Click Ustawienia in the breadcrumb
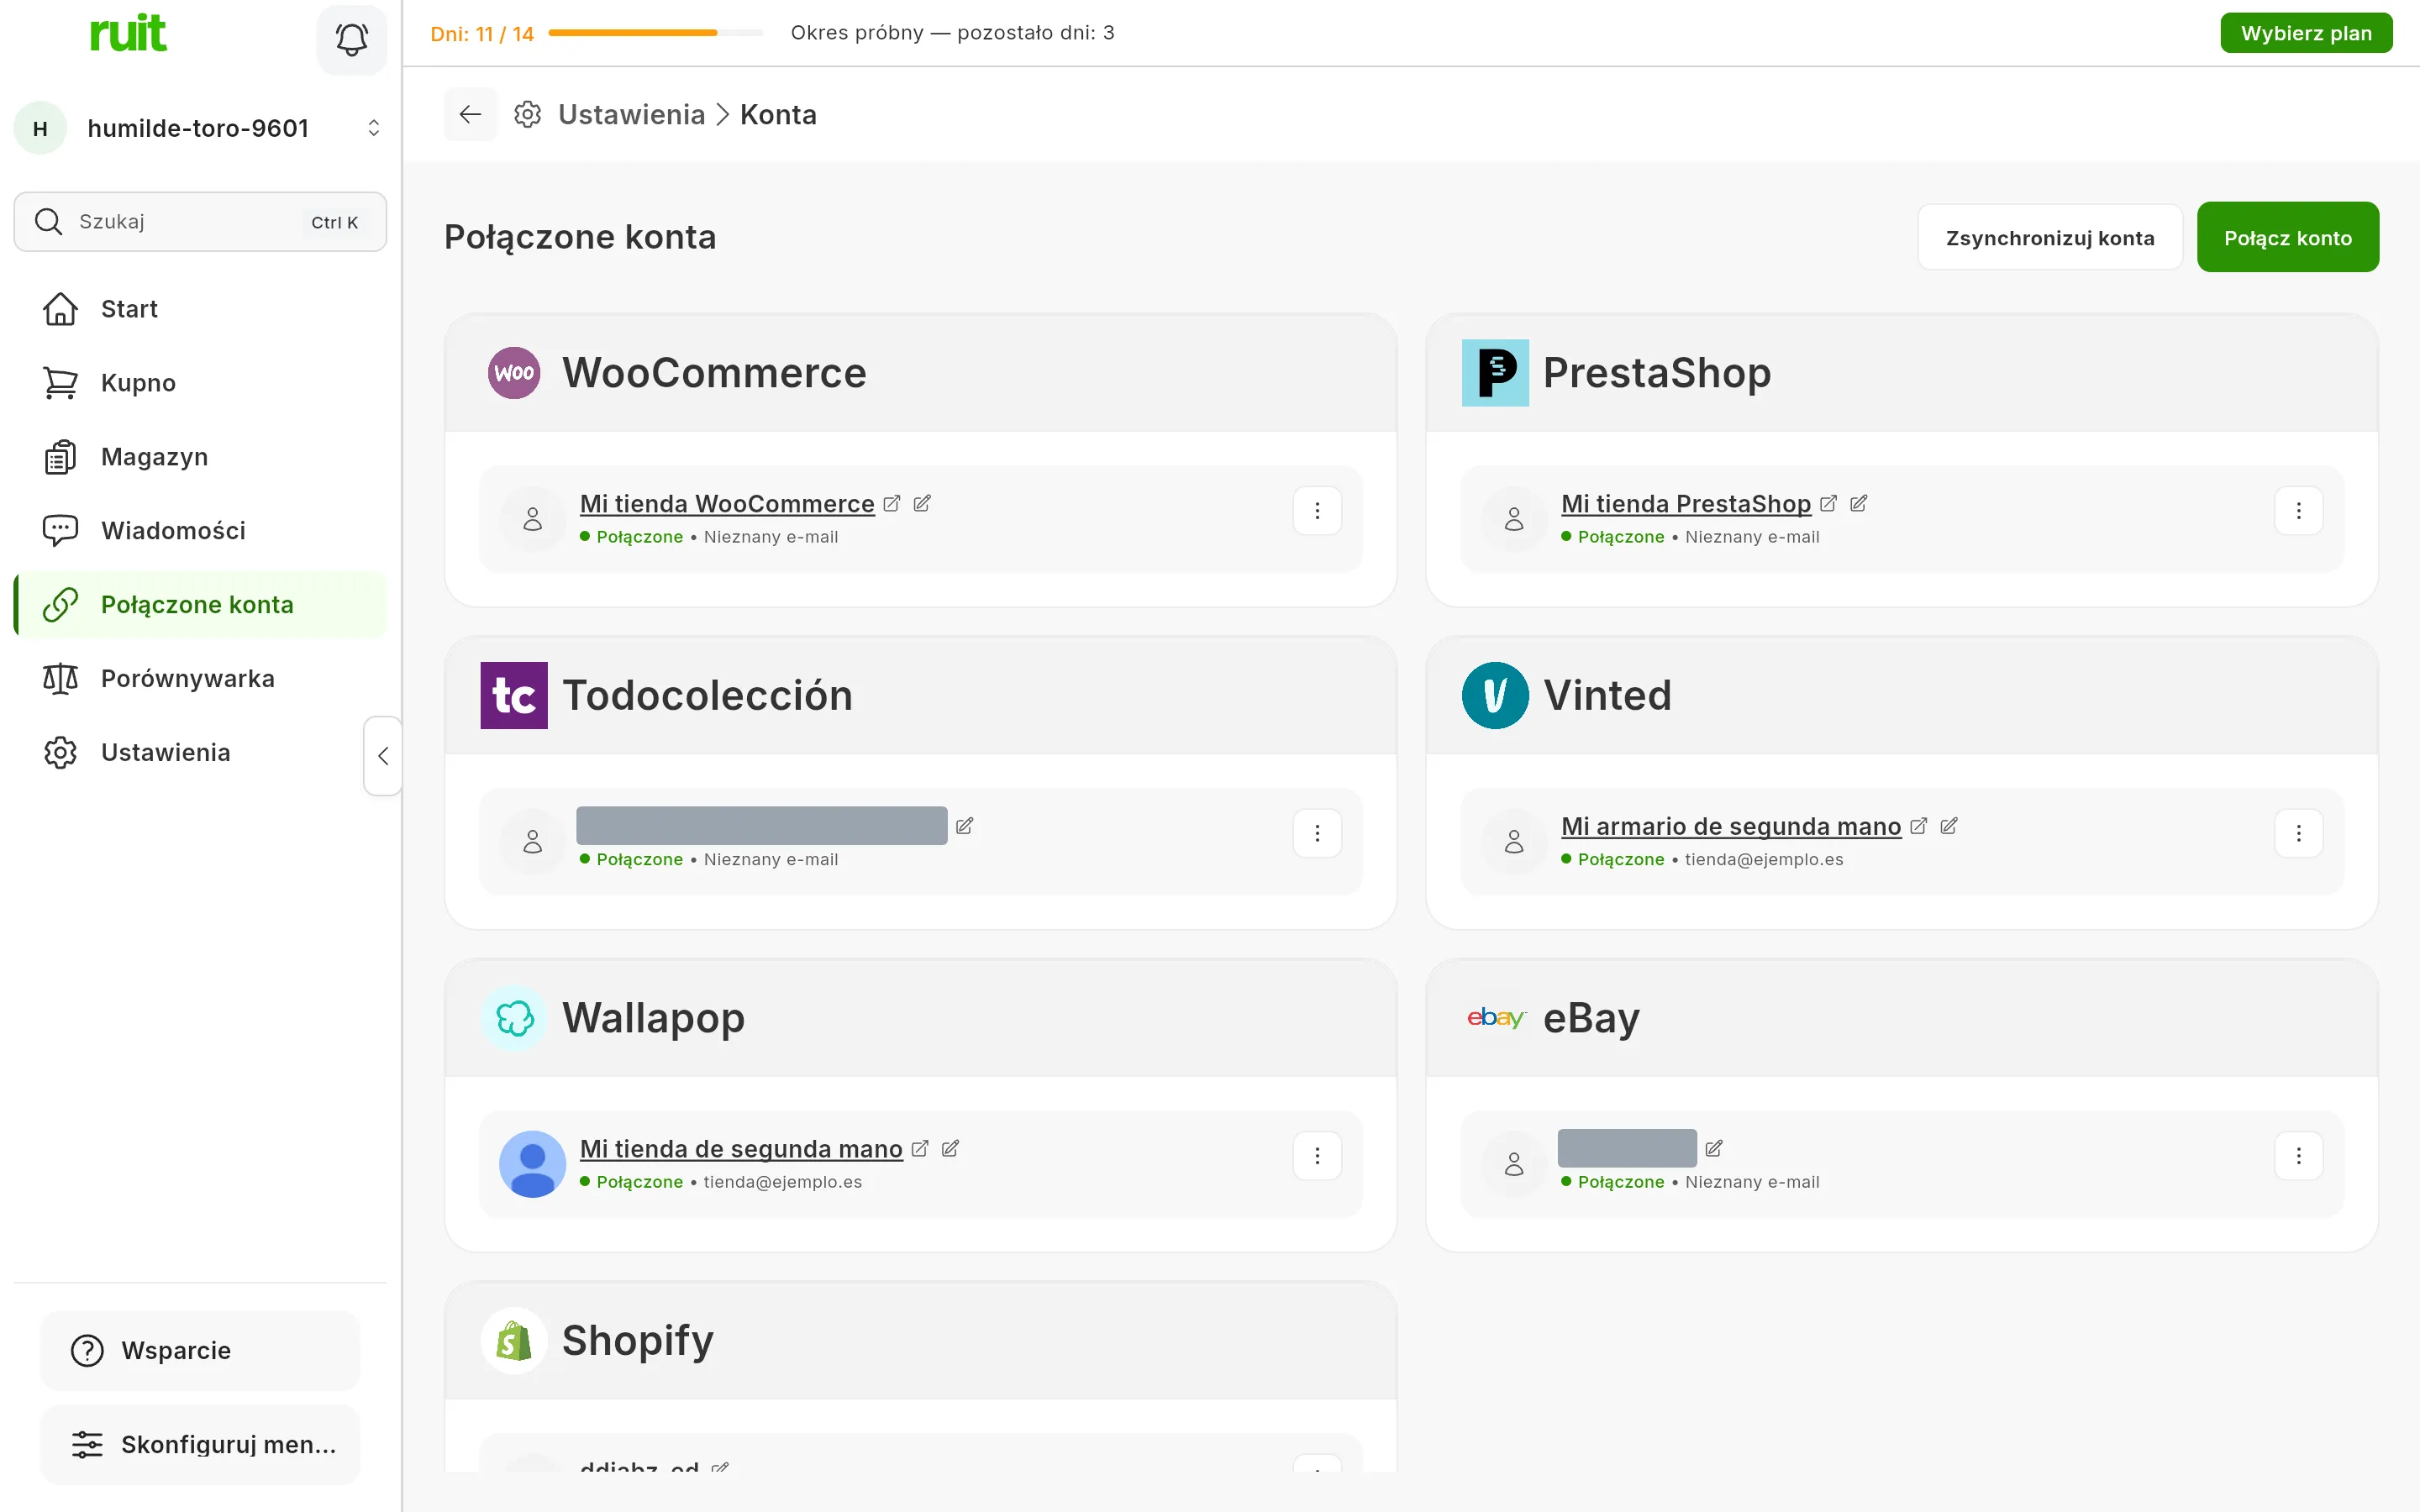The height and width of the screenshot is (1512, 2420). [x=632, y=115]
